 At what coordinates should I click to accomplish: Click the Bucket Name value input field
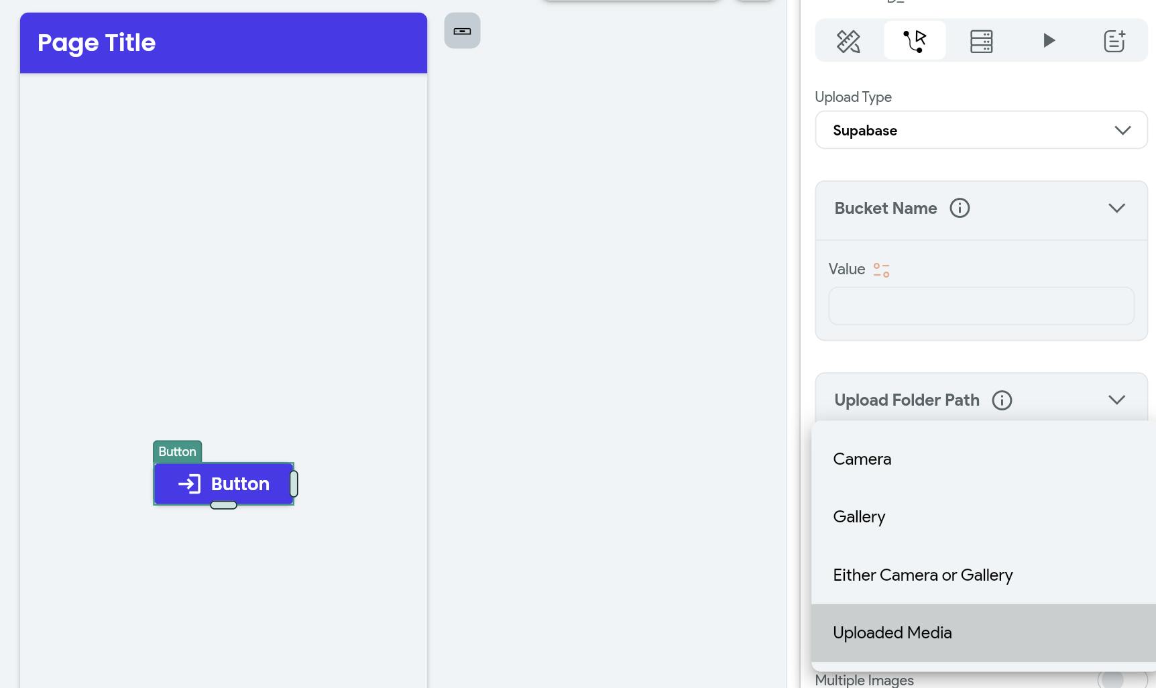(981, 306)
